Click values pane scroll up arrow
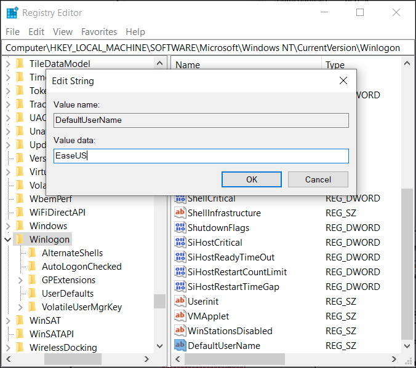This screenshot has width=416, height=368. (407, 63)
